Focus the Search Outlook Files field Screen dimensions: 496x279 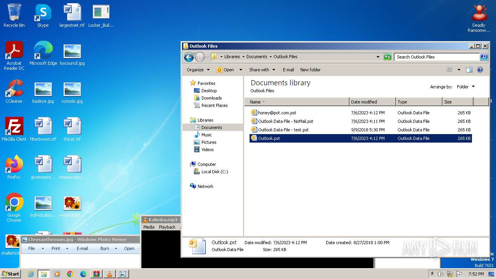[x=437, y=57]
